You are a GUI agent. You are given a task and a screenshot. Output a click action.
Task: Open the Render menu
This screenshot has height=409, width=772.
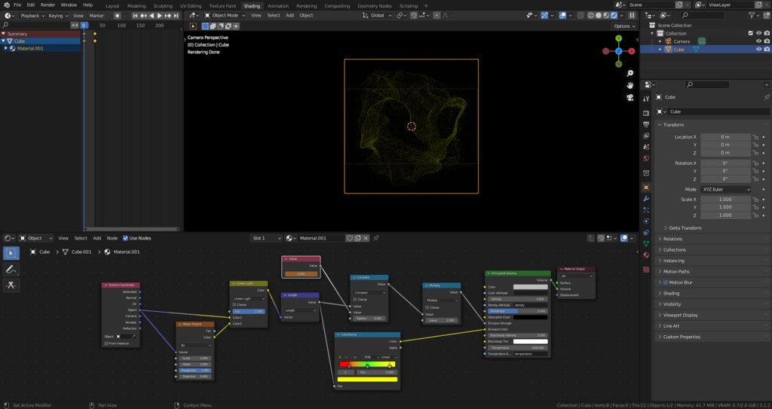coord(47,5)
